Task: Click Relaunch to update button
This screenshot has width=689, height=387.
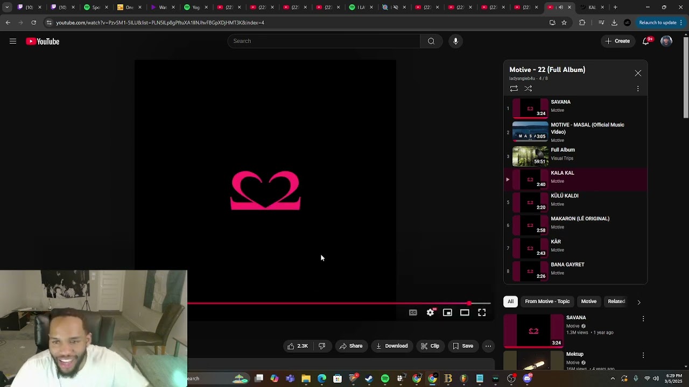Action: click(x=658, y=23)
